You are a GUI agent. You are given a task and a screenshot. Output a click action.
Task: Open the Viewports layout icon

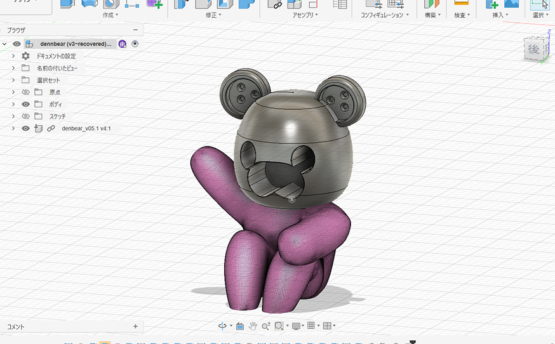(x=327, y=326)
